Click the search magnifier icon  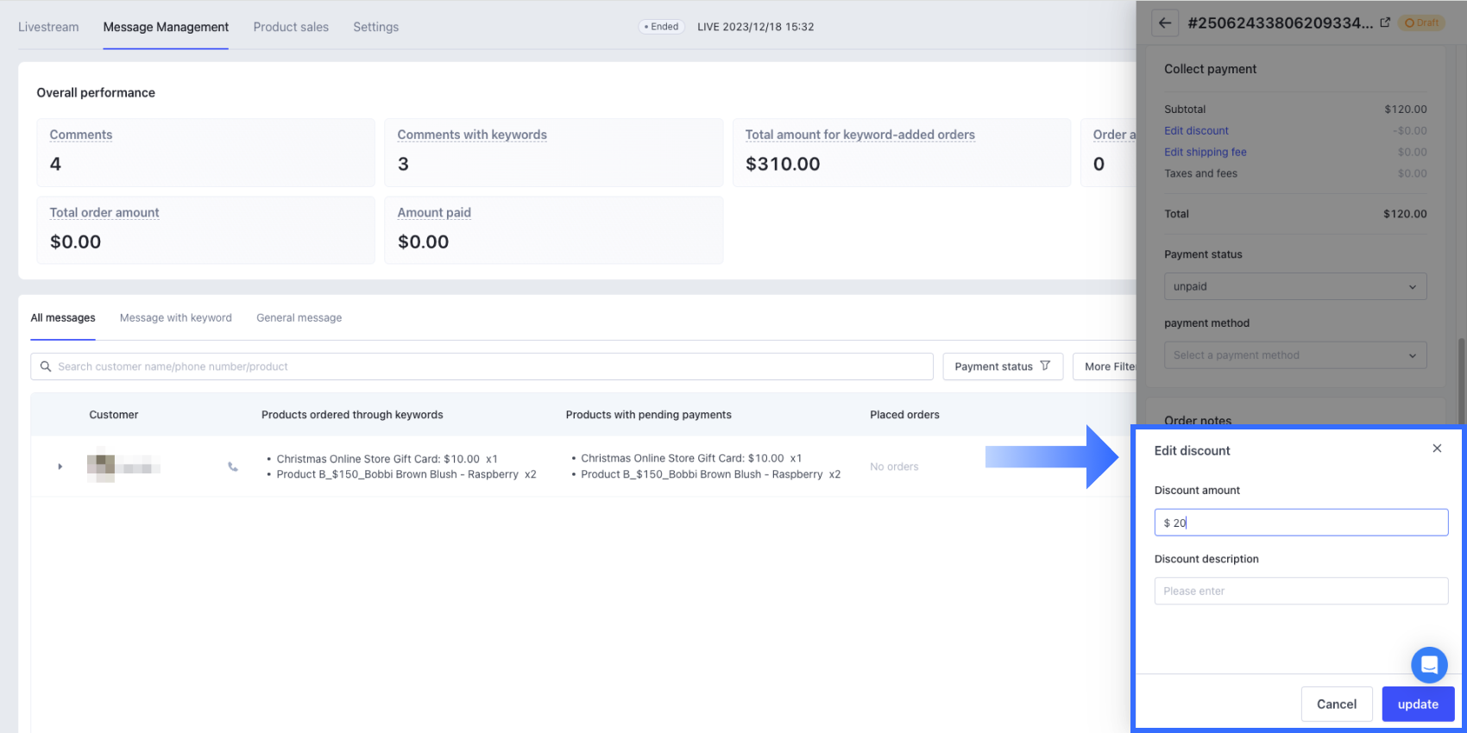click(x=46, y=366)
